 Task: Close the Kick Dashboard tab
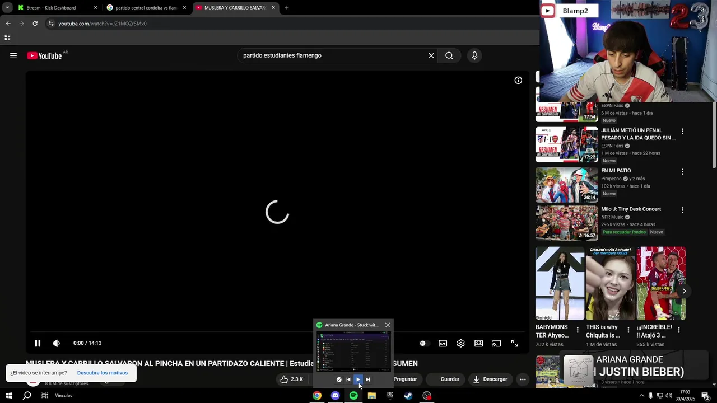tap(95, 8)
